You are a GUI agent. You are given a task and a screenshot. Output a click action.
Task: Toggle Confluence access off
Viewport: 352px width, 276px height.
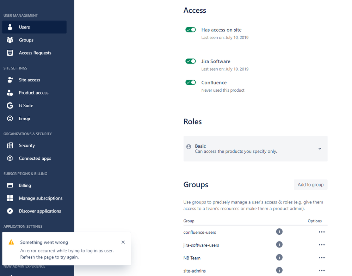tap(191, 82)
